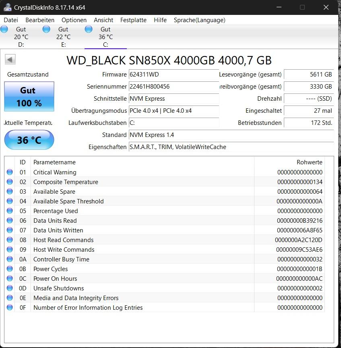Screen dimensions: 341x348
Task: Click the status dot for Host Write Commands
Action: pos(10,249)
